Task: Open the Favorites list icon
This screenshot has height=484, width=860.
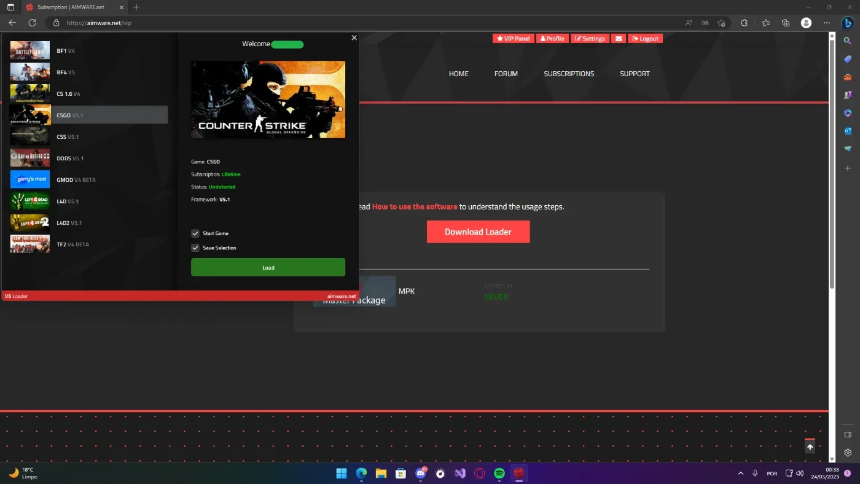Action: (x=766, y=23)
